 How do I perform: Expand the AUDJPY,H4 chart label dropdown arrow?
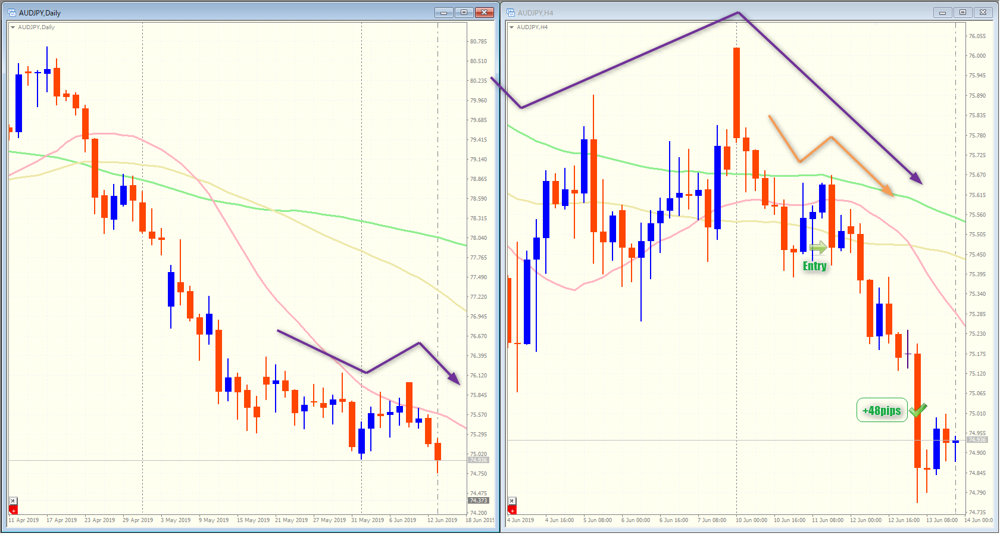(511, 27)
